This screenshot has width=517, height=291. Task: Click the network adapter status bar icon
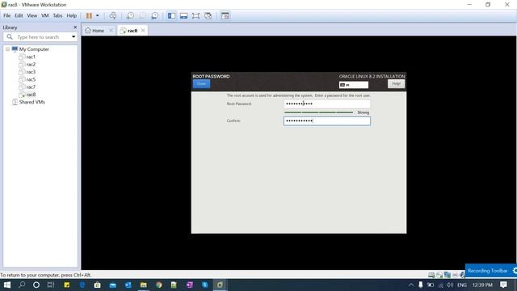coord(447,275)
